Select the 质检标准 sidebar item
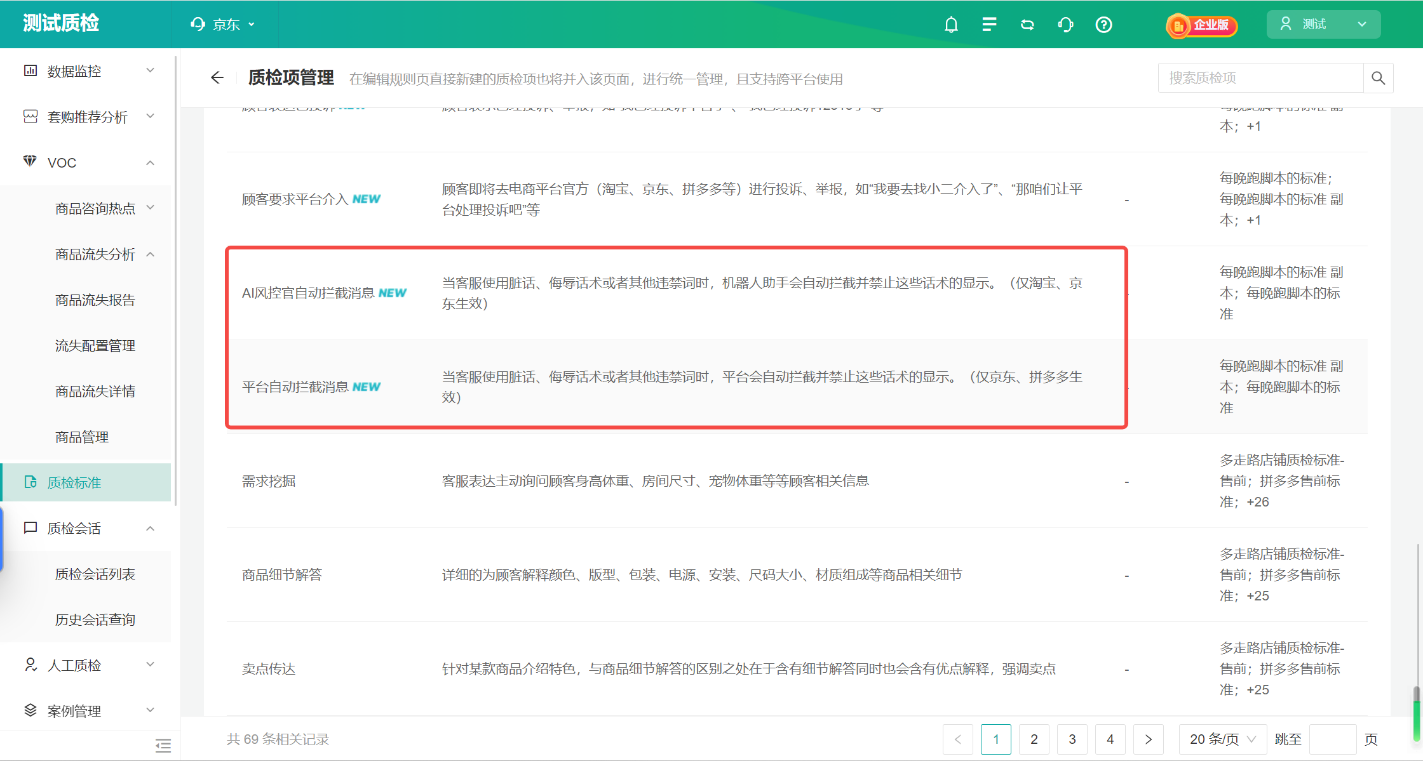The image size is (1423, 761). click(86, 482)
